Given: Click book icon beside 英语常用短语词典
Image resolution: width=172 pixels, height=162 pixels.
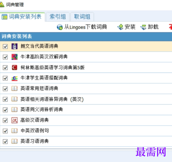Looking at the screenshot, I should point(15,88).
